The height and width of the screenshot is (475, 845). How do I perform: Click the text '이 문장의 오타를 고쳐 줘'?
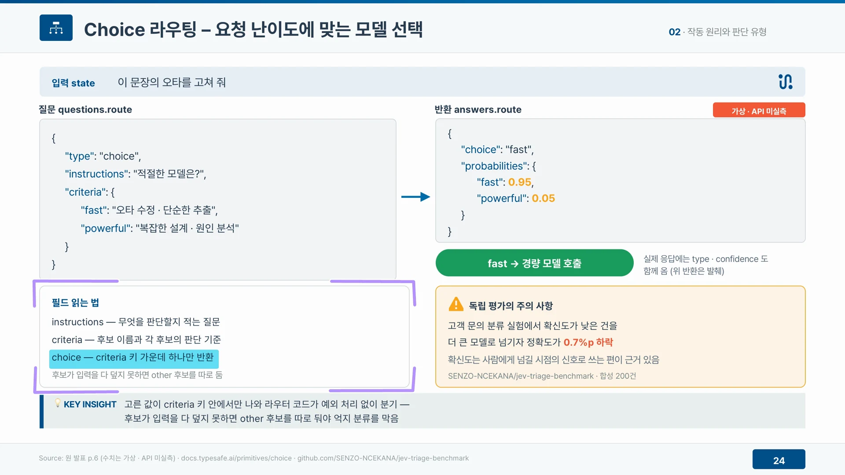172,83
